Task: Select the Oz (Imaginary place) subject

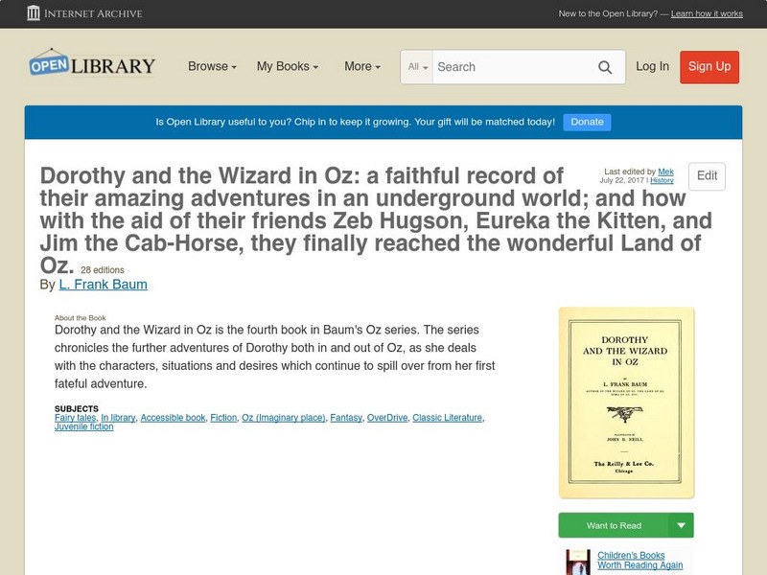Action: (284, 418)
